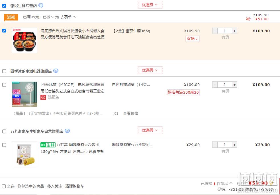Screen dimensions: 280x195
Task: Open chat with 李记生鲜专营店 store
Action: pos(41,5)
